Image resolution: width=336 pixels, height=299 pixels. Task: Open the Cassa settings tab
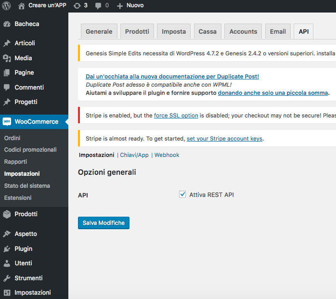pos(207,31)
